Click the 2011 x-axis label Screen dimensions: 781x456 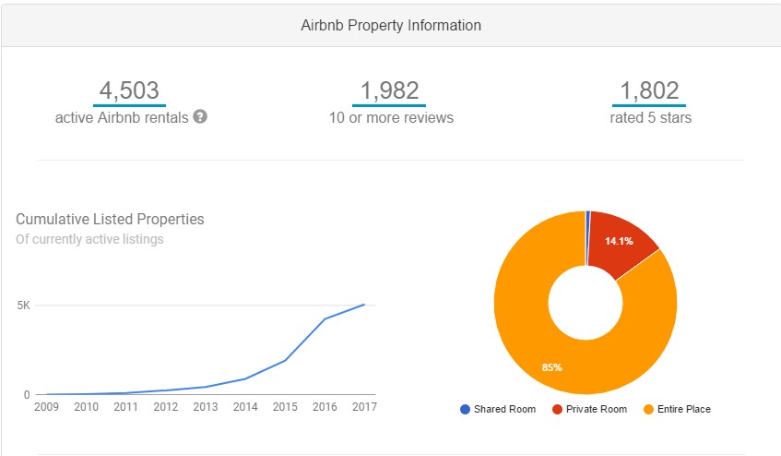125,407
